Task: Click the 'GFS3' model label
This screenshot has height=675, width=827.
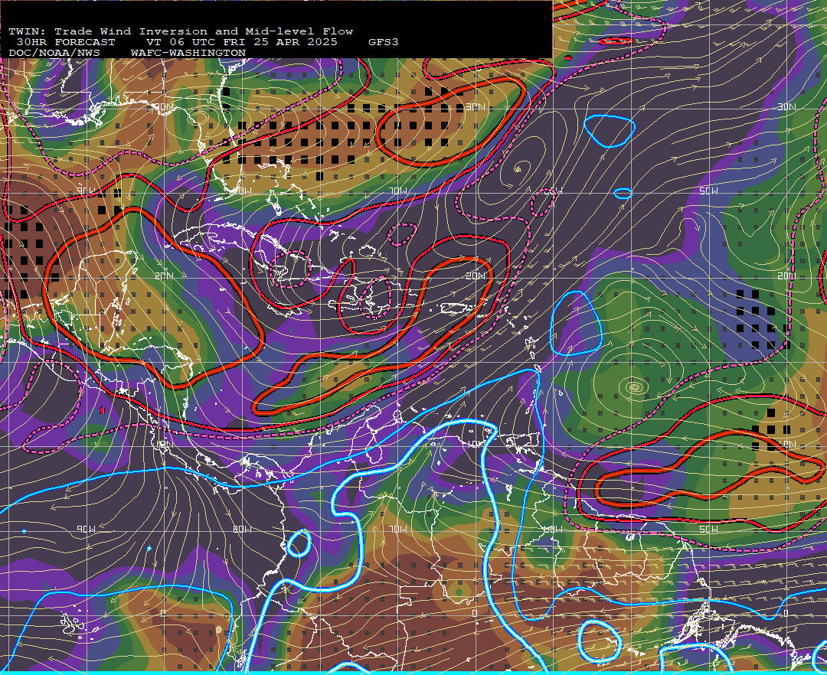Action: tap(384, 42)
